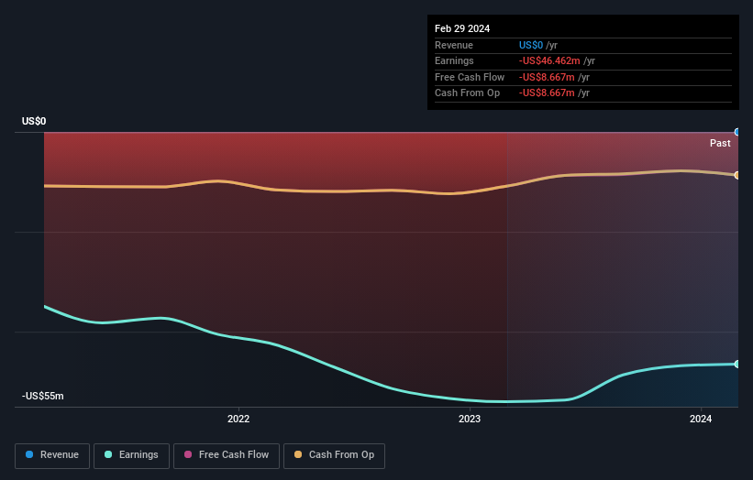This screenshot has height=480, width=753.
Task: Click the teal Earnings endpoint marker
Action: tap(737, 365)
